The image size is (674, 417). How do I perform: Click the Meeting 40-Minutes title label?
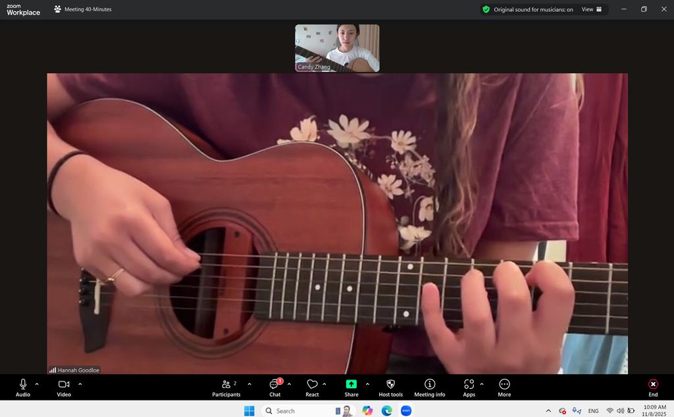[88, 9]
